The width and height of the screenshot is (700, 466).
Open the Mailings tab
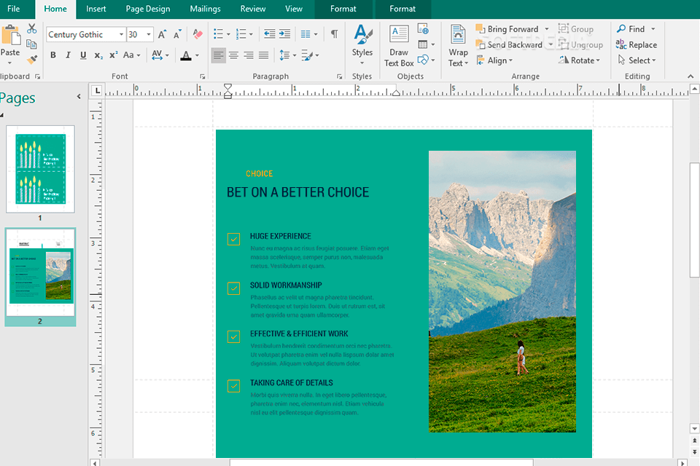coord(205,9)
